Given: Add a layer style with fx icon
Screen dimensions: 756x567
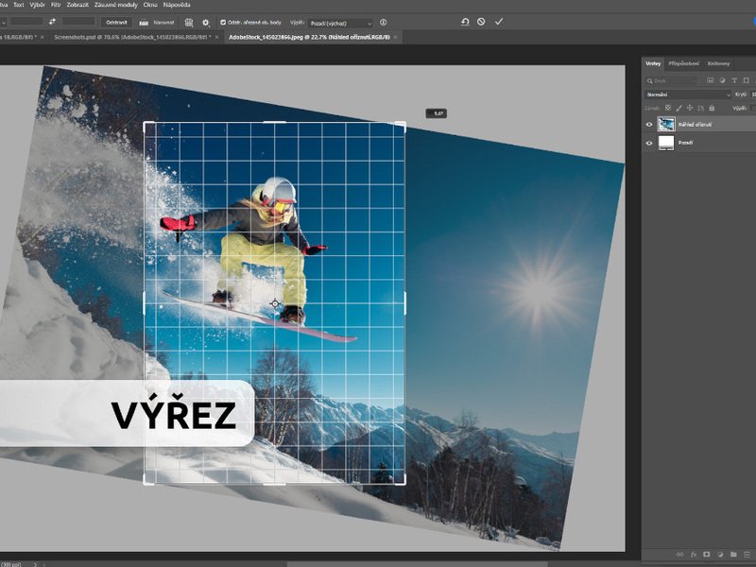Looking at the screenshot, I should click(694, 555).
